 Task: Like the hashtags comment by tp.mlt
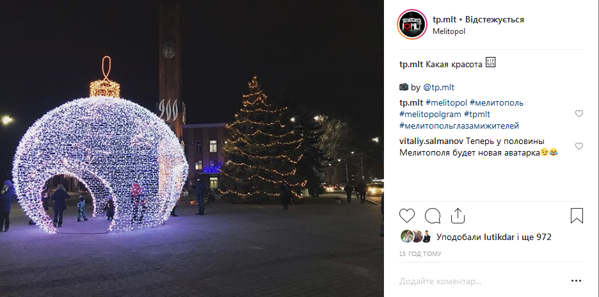click(x=579, y=113)
